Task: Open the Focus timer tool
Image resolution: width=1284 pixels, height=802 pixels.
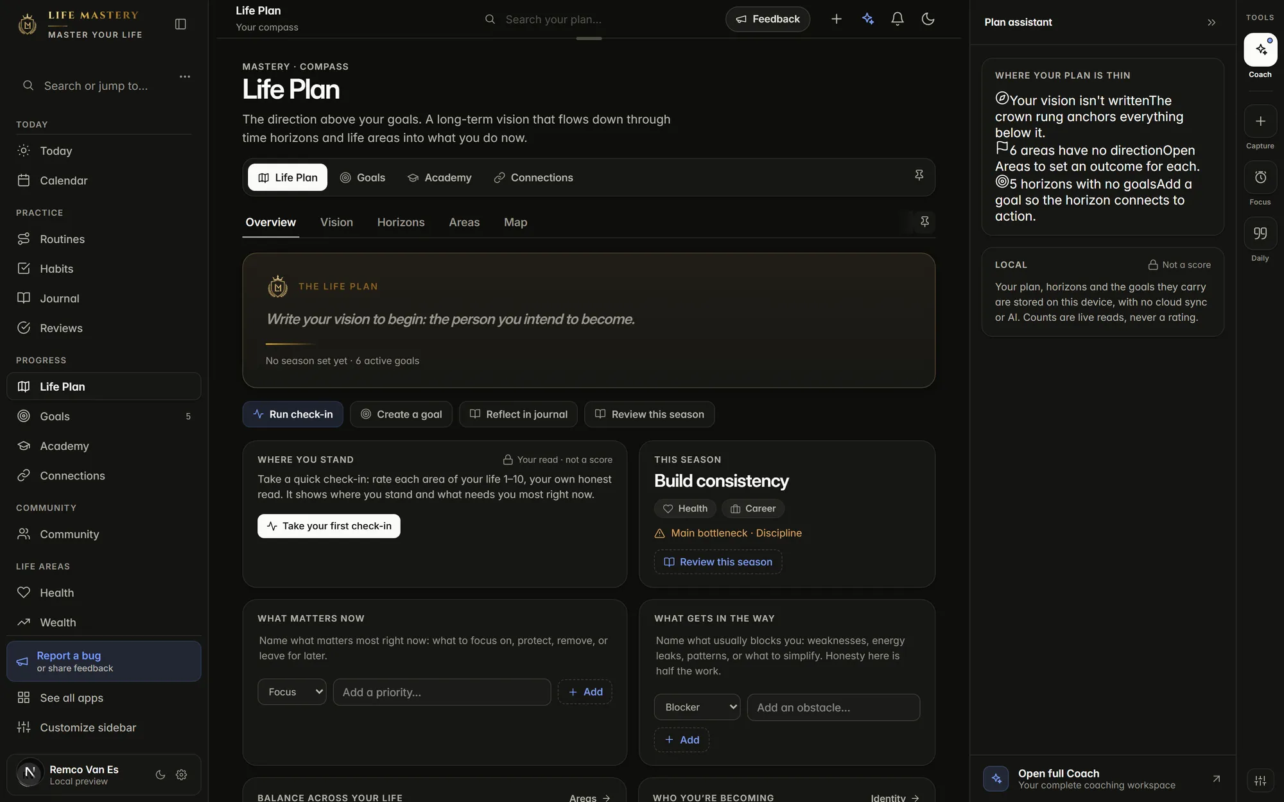Action: tap(1260, 177)
